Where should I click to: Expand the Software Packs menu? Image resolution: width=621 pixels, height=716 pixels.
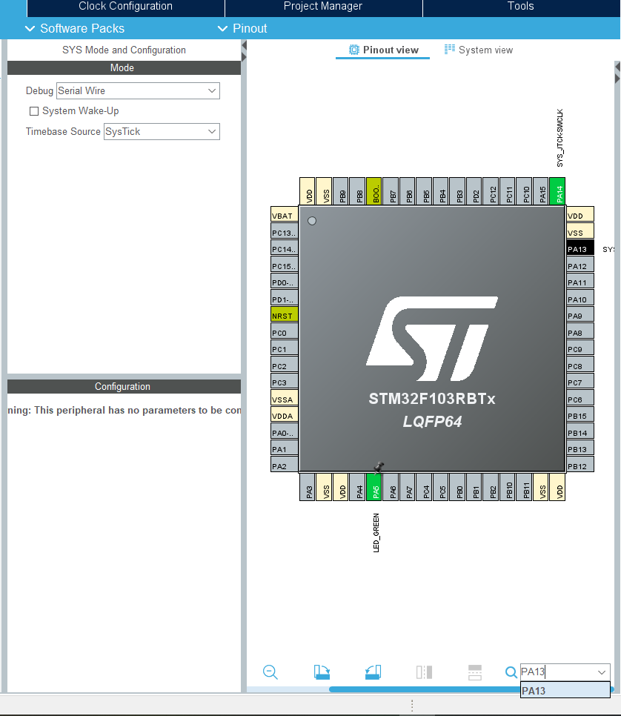point(74,28)
